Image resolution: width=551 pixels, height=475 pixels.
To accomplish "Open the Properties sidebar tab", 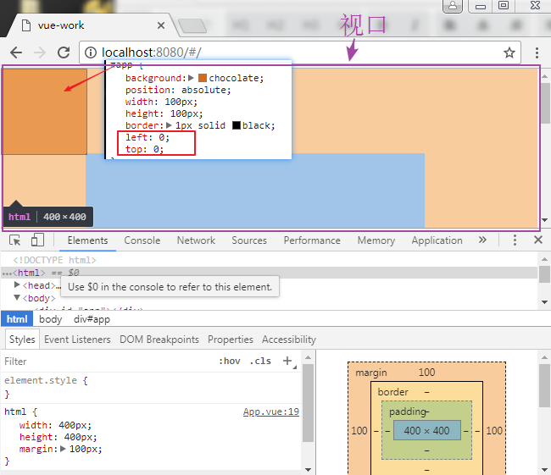I will point(231,340).
